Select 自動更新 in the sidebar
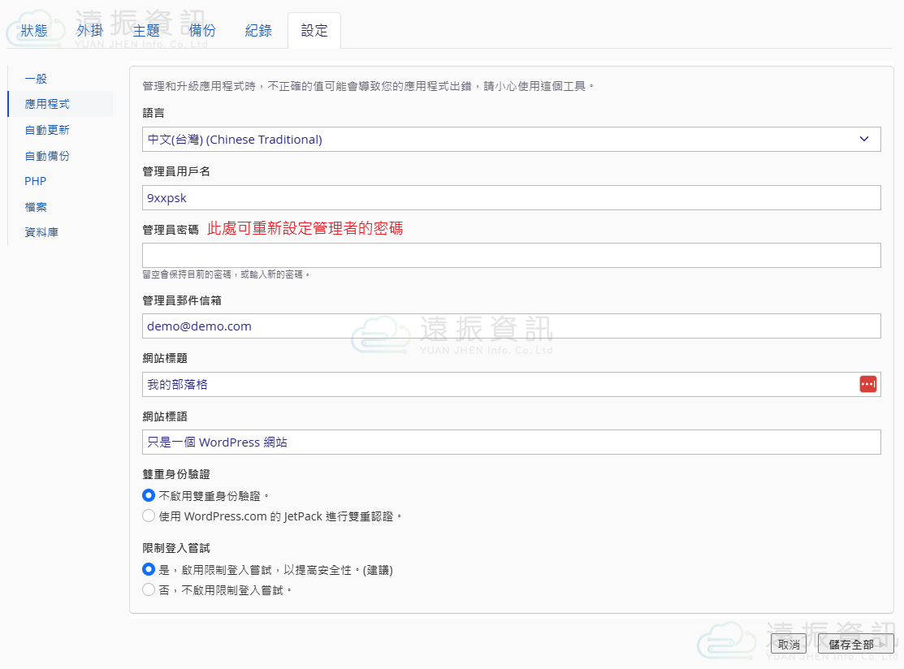 click(47, 130)
